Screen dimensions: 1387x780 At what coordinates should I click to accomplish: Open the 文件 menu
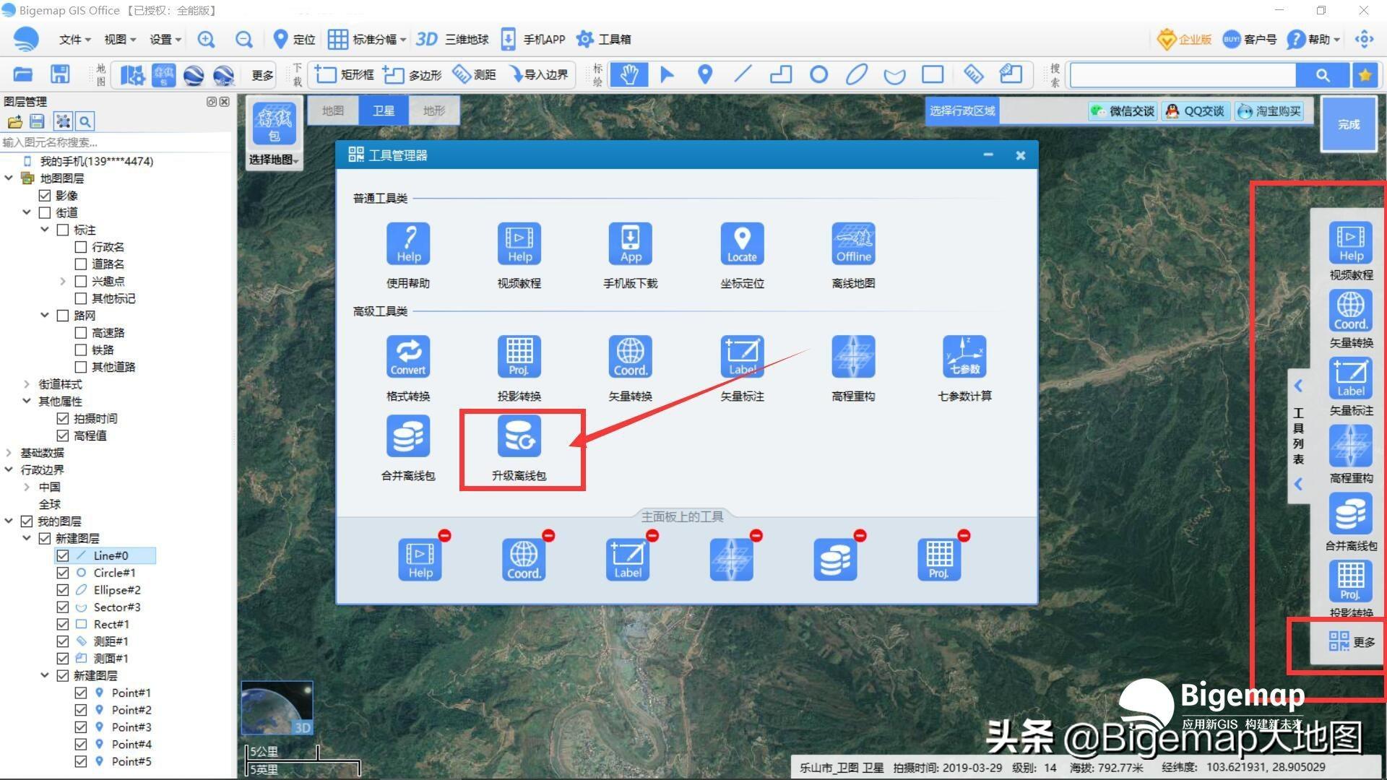click(x=74, y=39)
